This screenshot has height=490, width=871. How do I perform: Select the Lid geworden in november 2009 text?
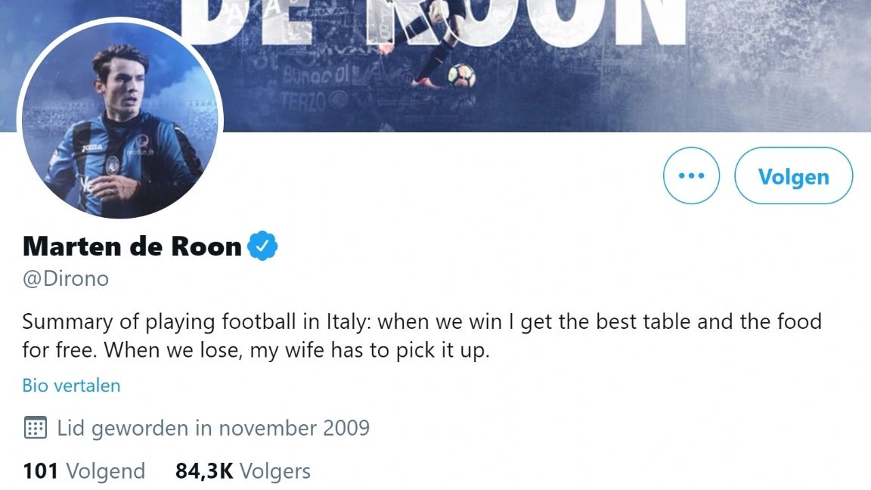(x=213, y=428)
